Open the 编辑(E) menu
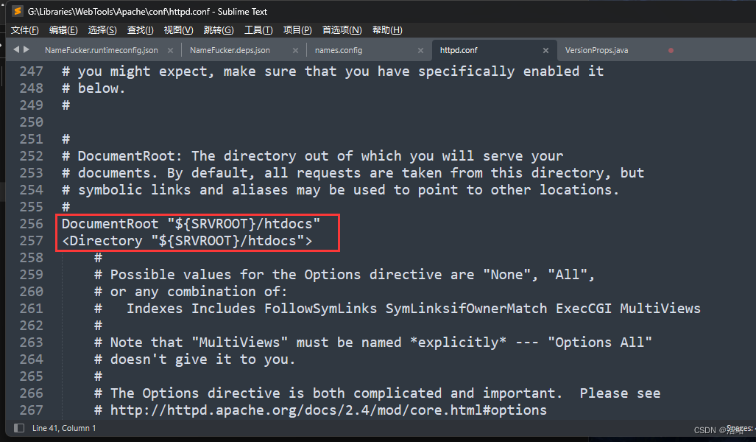This screenshot has height=442, width=756. [x=63, y=30]
